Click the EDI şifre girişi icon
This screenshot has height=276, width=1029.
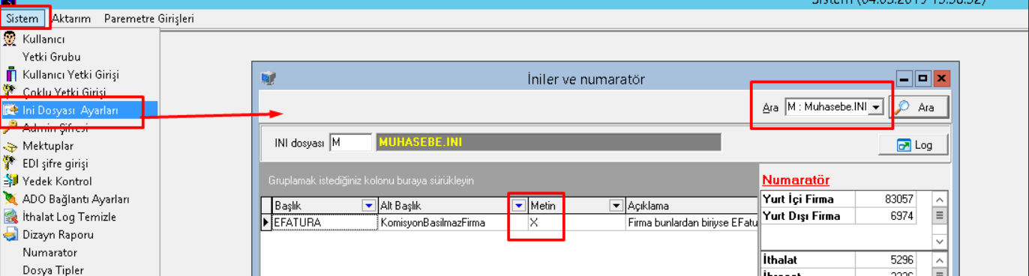[10, 163]
